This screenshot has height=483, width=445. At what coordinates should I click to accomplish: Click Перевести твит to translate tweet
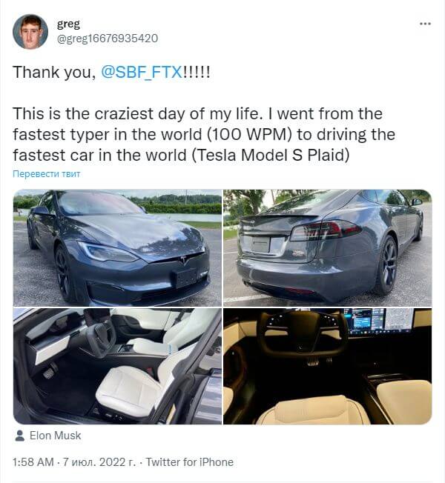(x=46, y=174)
